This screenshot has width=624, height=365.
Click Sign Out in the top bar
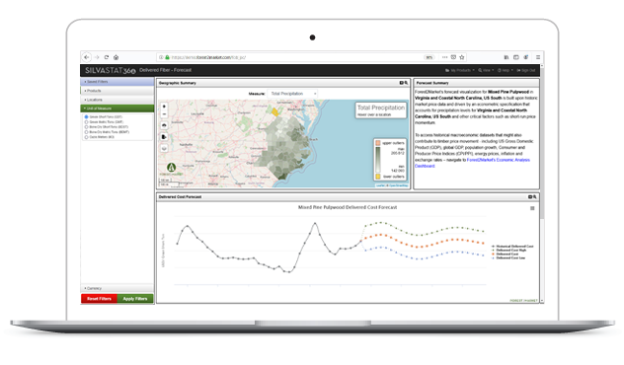pos(526,70)
